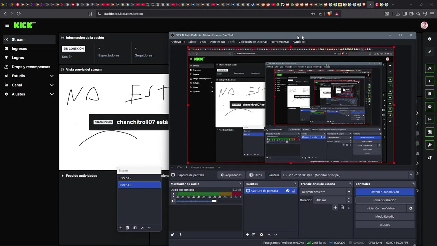Open the Colección de Escenas menu

(x=253, y=42)
